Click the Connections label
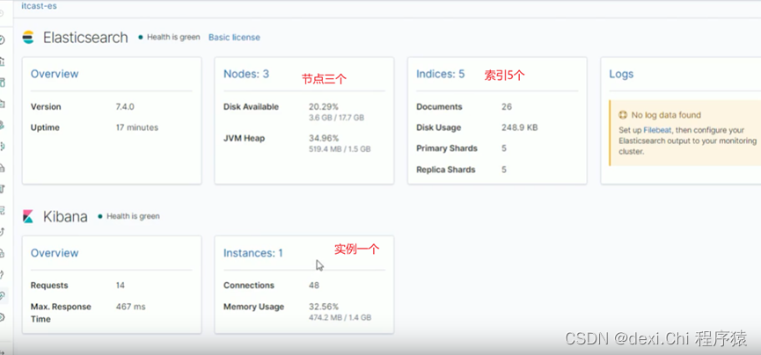 tap(249, 286)
